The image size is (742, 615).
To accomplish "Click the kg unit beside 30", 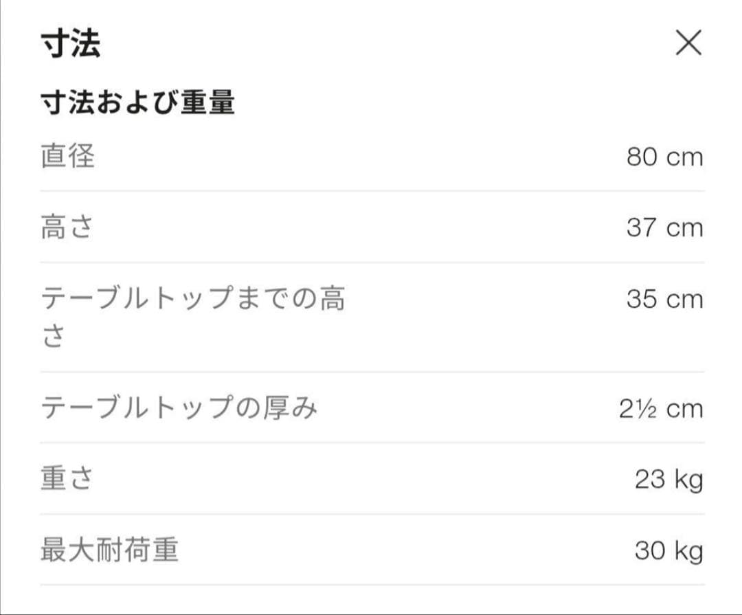I will [x=688, y=551].
